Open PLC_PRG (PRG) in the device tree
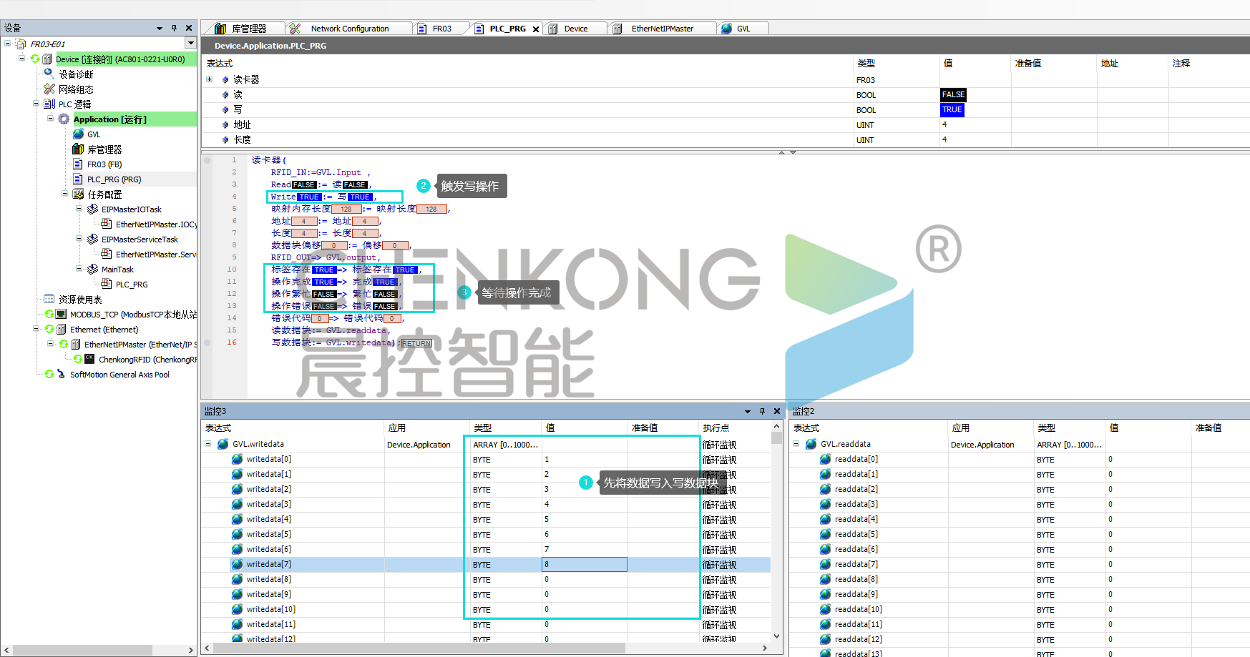Screen dimensions: 1250x657 114,179
